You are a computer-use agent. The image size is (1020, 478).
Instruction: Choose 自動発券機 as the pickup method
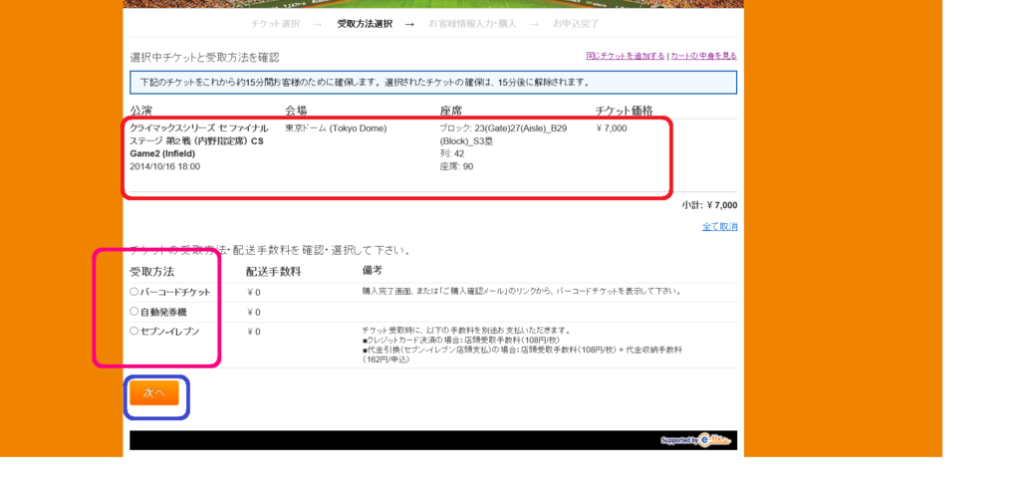coord(134,312)
